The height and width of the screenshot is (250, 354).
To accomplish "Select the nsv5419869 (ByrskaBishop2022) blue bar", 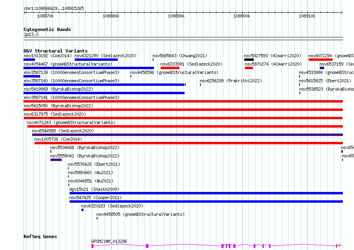I will point(104,93).
